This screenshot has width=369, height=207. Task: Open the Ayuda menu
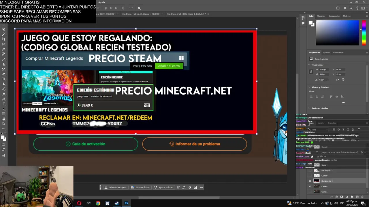(x=101, y=2)
